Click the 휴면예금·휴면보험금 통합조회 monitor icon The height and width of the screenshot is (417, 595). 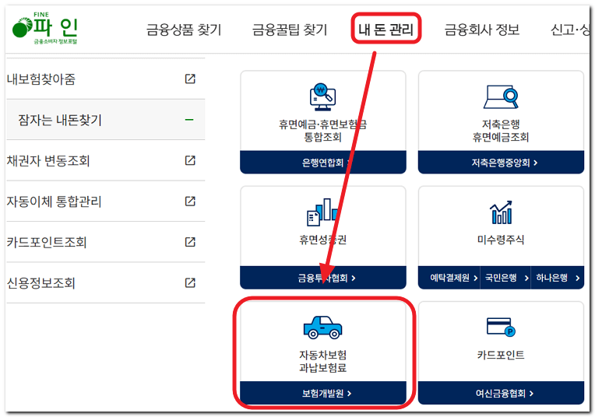322,96
